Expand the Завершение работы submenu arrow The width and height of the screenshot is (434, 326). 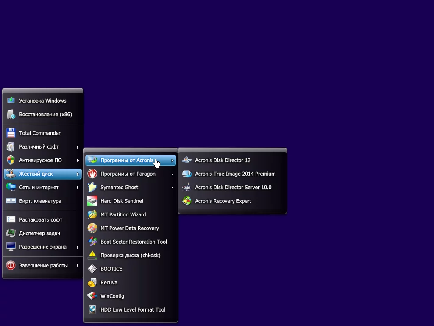coord(78,266)
